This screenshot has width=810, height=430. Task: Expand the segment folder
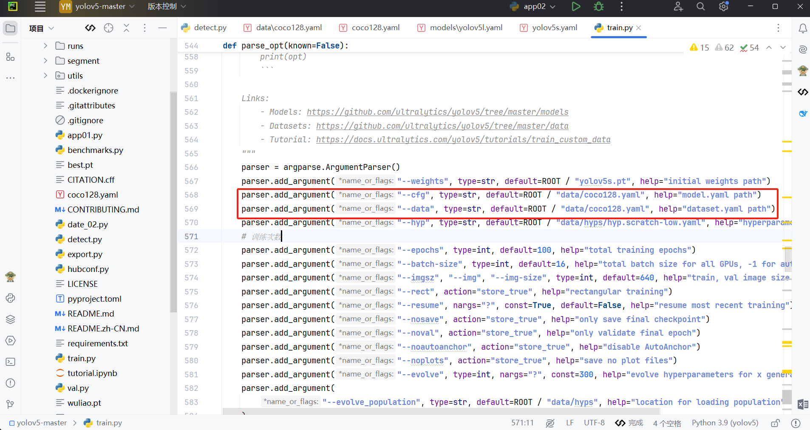click(x=45, y=60)
